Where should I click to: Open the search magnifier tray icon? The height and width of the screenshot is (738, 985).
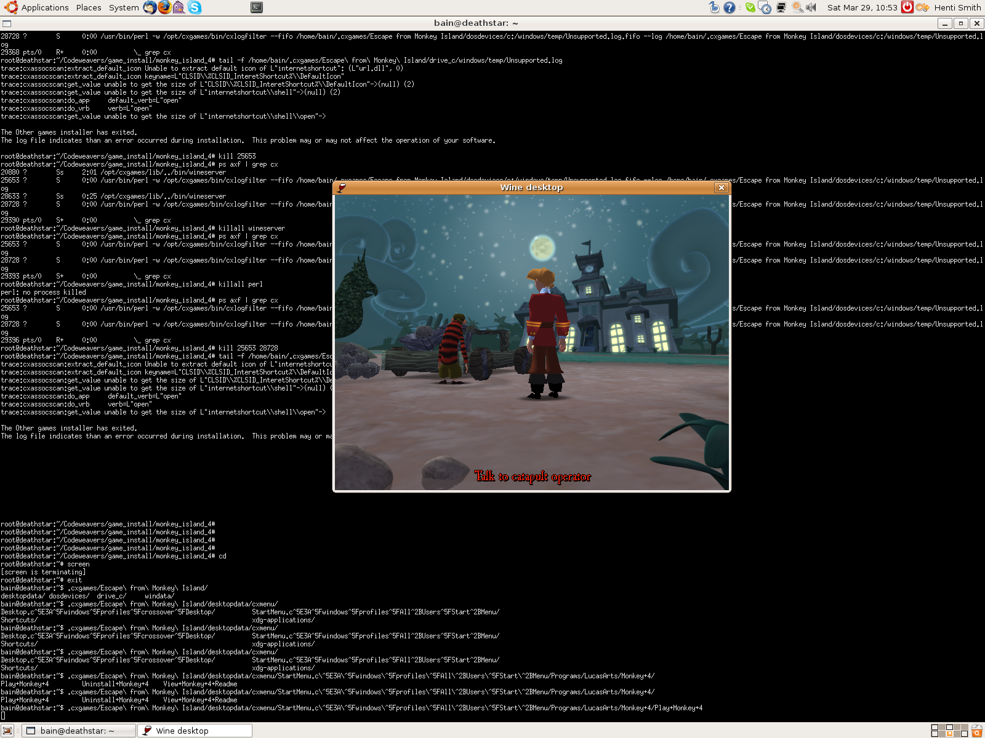[x=797, y=7]
